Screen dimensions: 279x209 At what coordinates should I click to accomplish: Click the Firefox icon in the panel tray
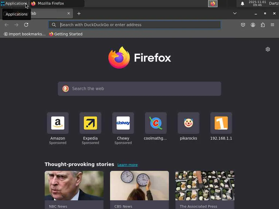[213, 4]
